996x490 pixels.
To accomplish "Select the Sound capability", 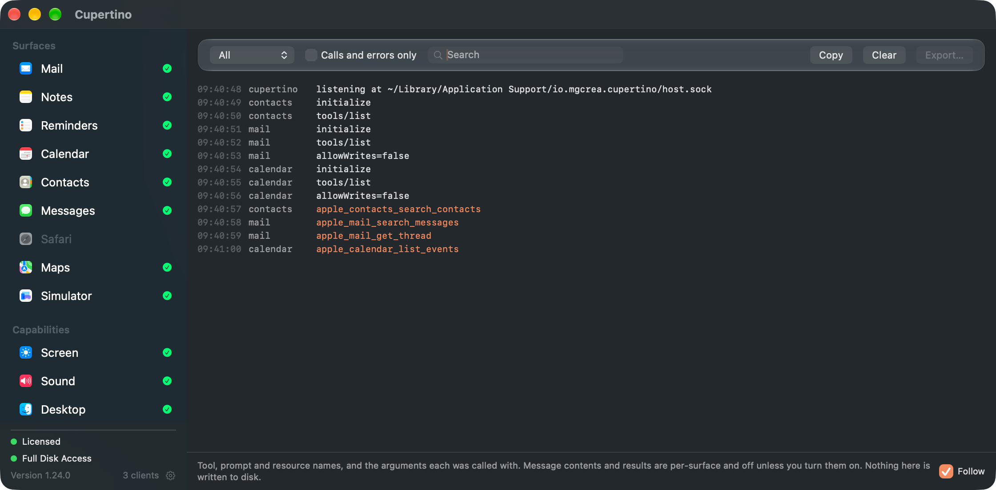I will 93,381.
